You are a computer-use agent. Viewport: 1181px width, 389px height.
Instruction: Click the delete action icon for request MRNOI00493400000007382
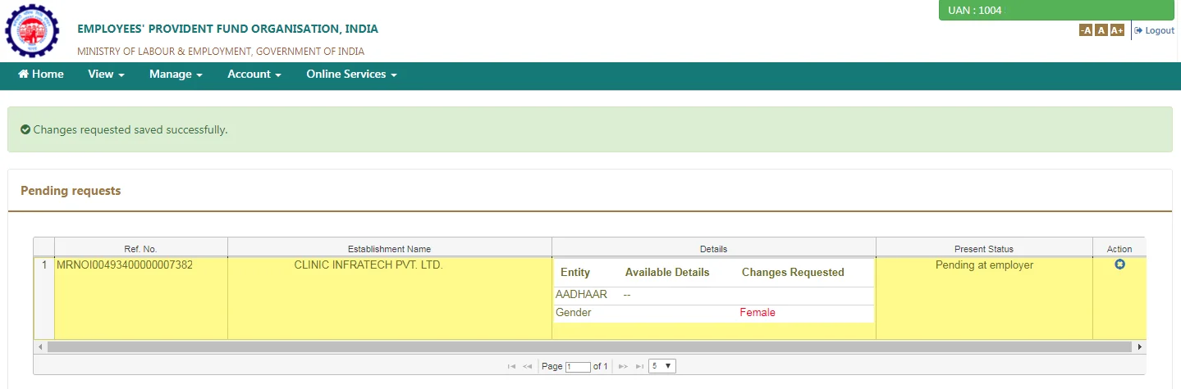click(x=1119, y=265)
